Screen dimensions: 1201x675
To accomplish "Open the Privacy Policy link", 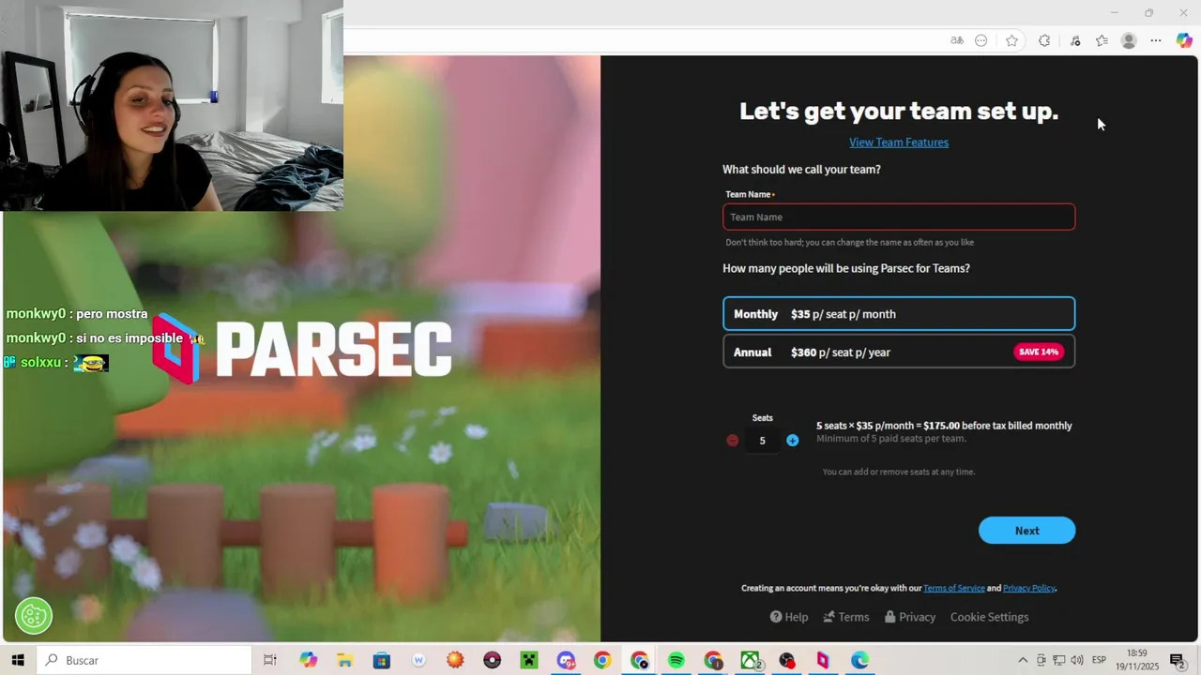I will coord(1029,589).
